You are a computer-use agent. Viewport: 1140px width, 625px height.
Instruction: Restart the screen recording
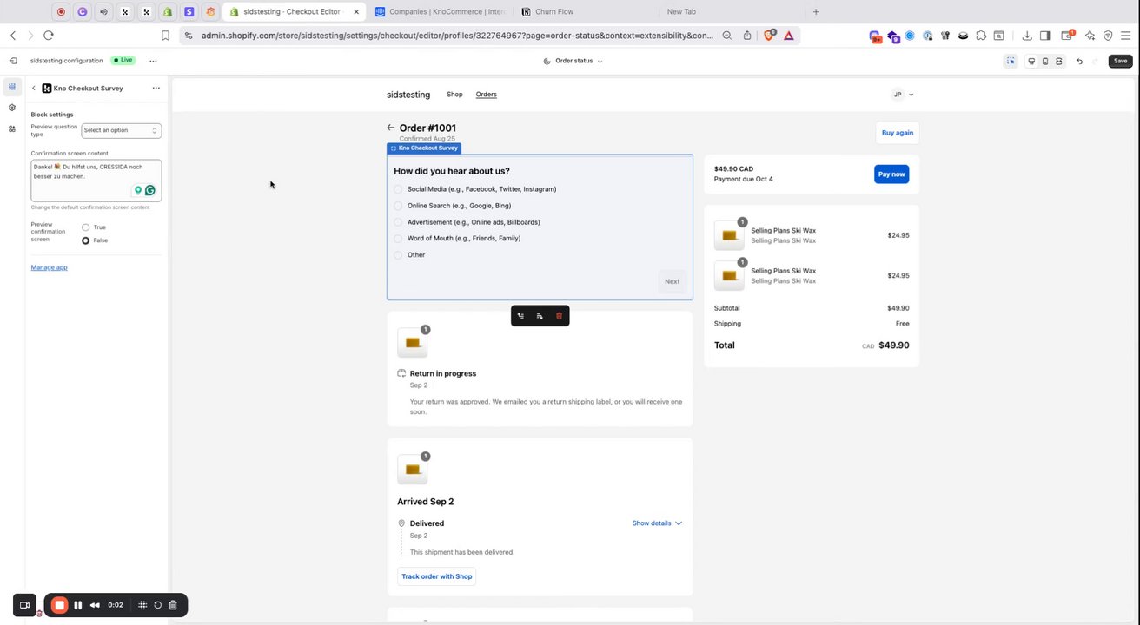click(157, 605)
